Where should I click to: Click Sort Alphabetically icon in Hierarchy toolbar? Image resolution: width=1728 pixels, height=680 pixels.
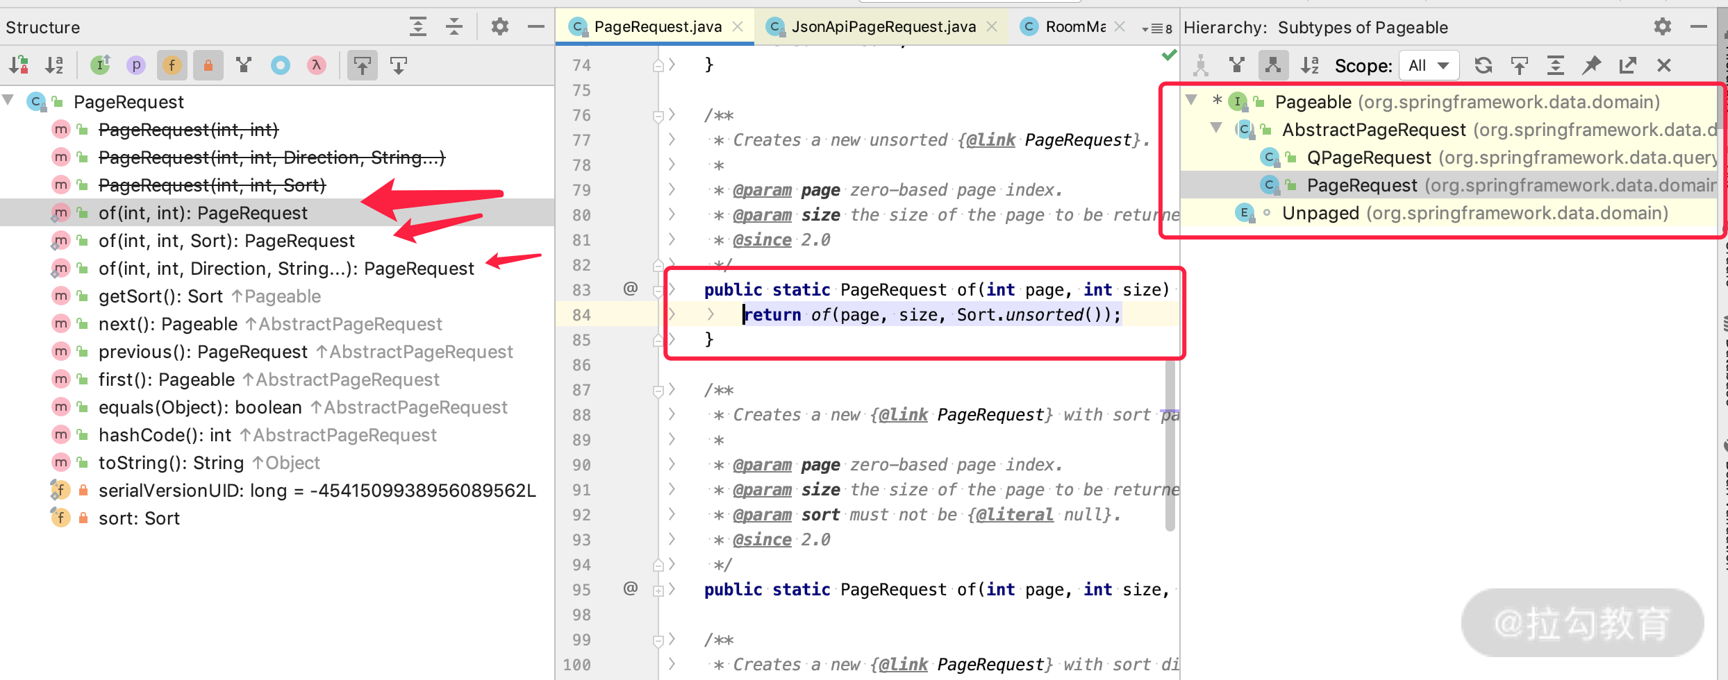pyautogui.click(x=1310, y=65)
